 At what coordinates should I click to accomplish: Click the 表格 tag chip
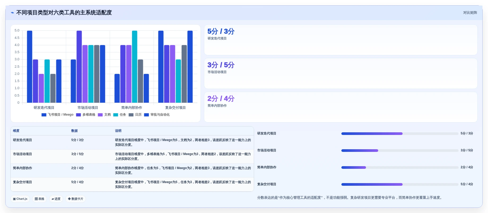click(x=40, y=199)
